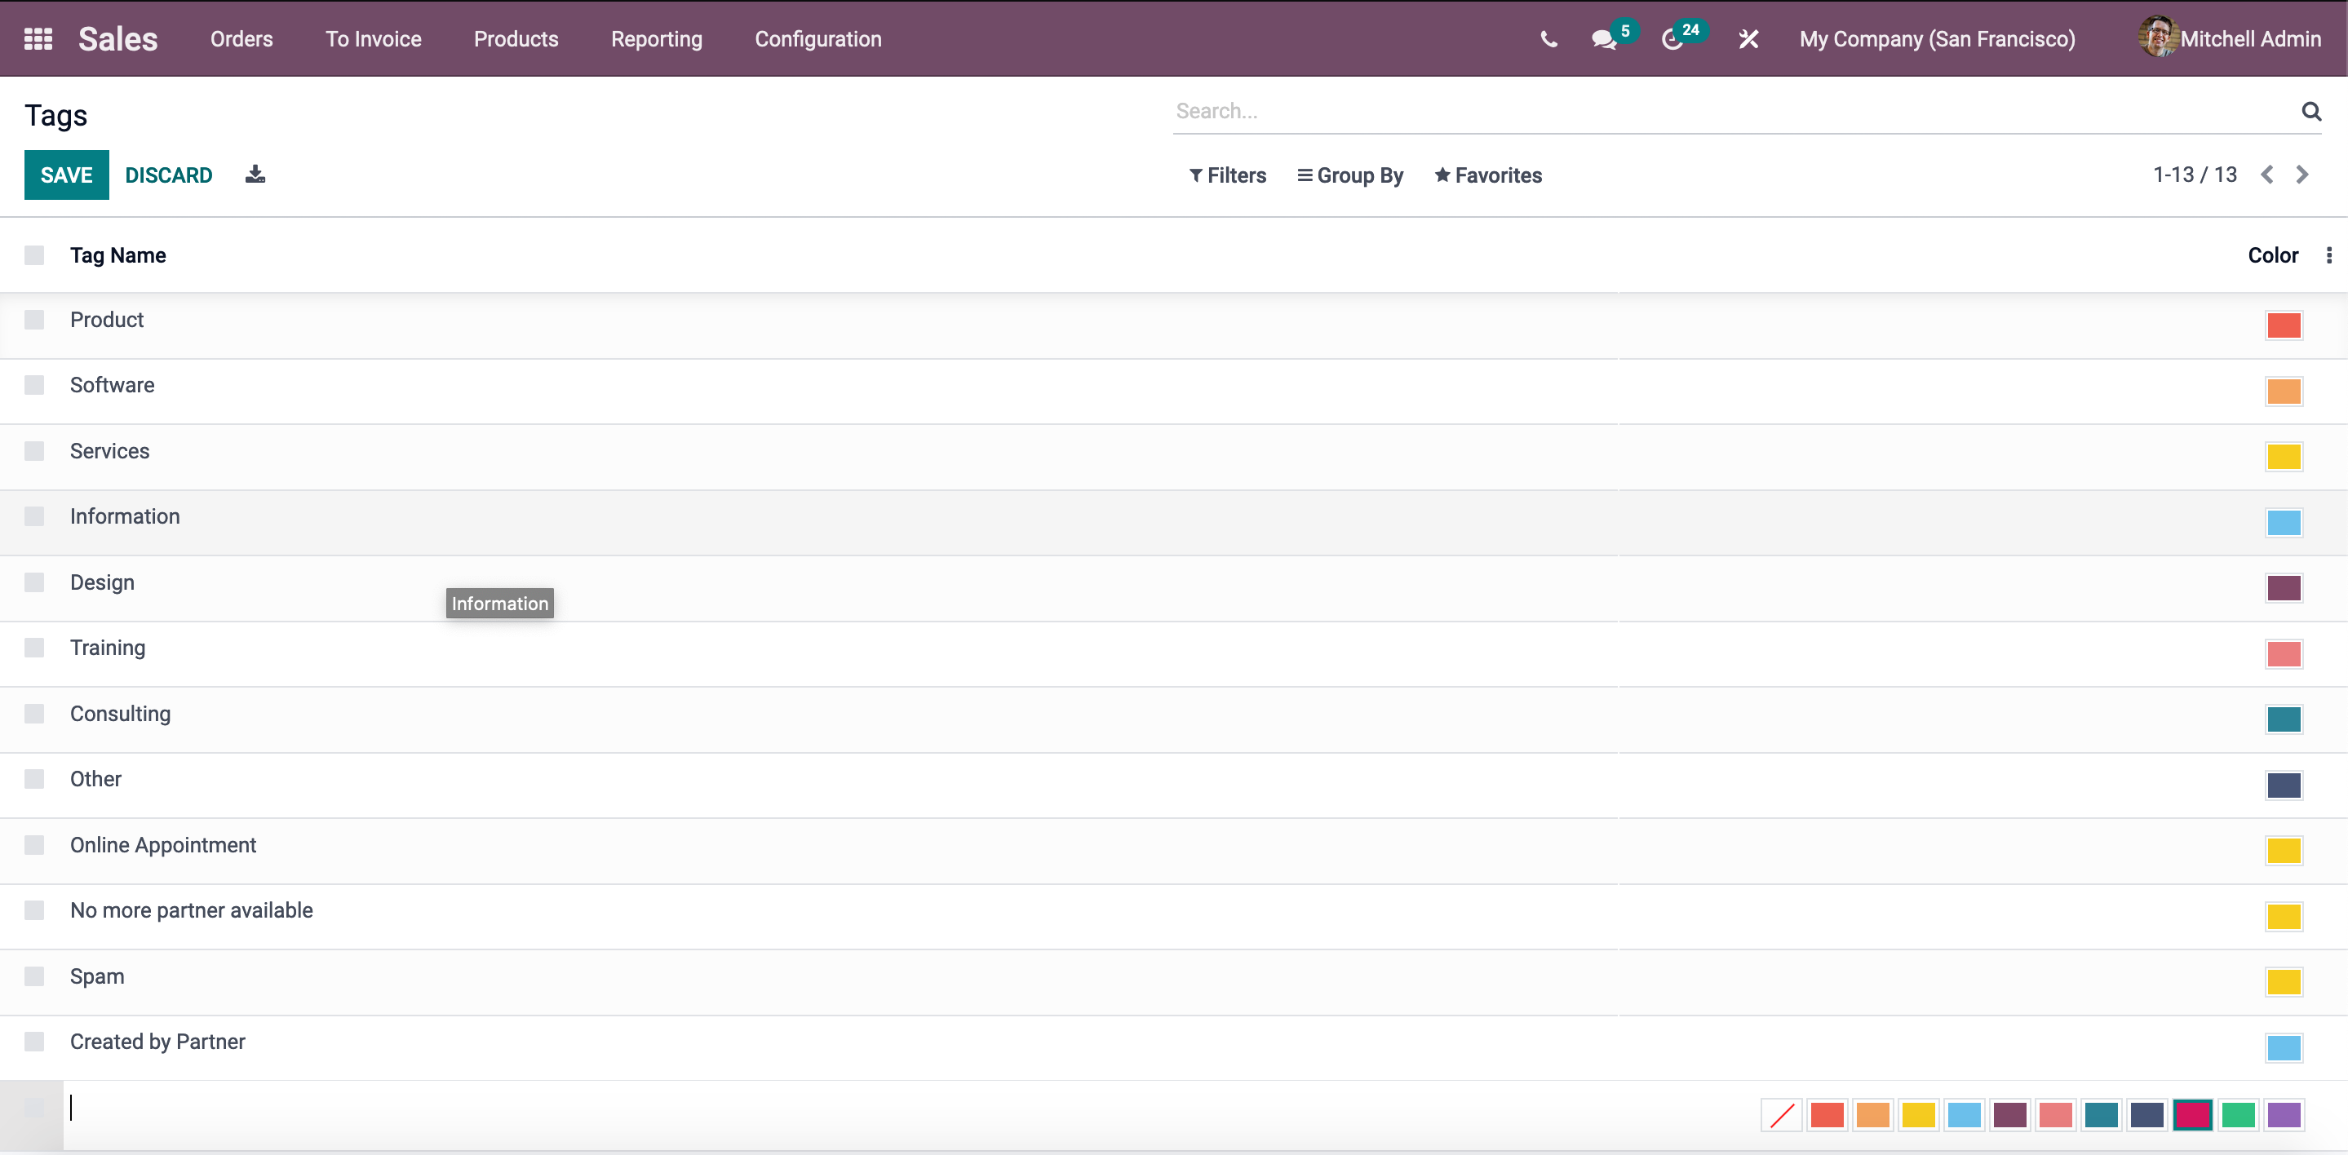Viewport: 2348px width, 1155px height.
Task: Pick purple in new row palette
Action: point(2284,1114)
